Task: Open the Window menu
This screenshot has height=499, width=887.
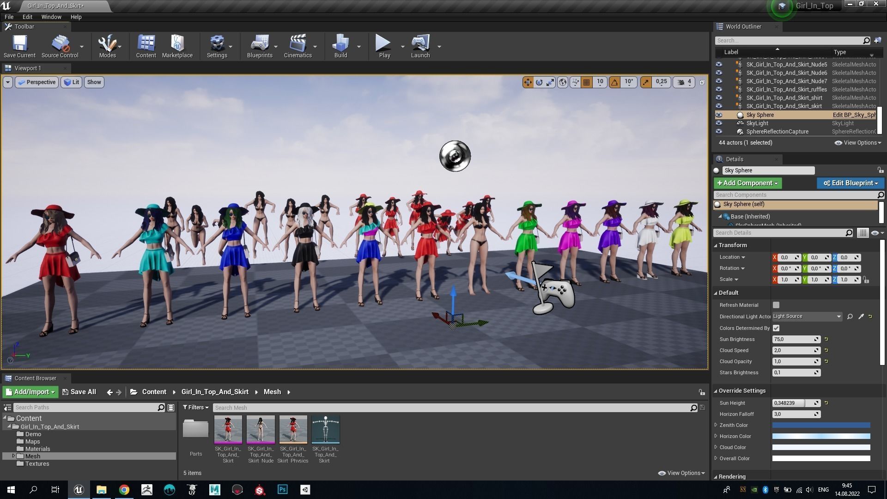Action: 51,17
